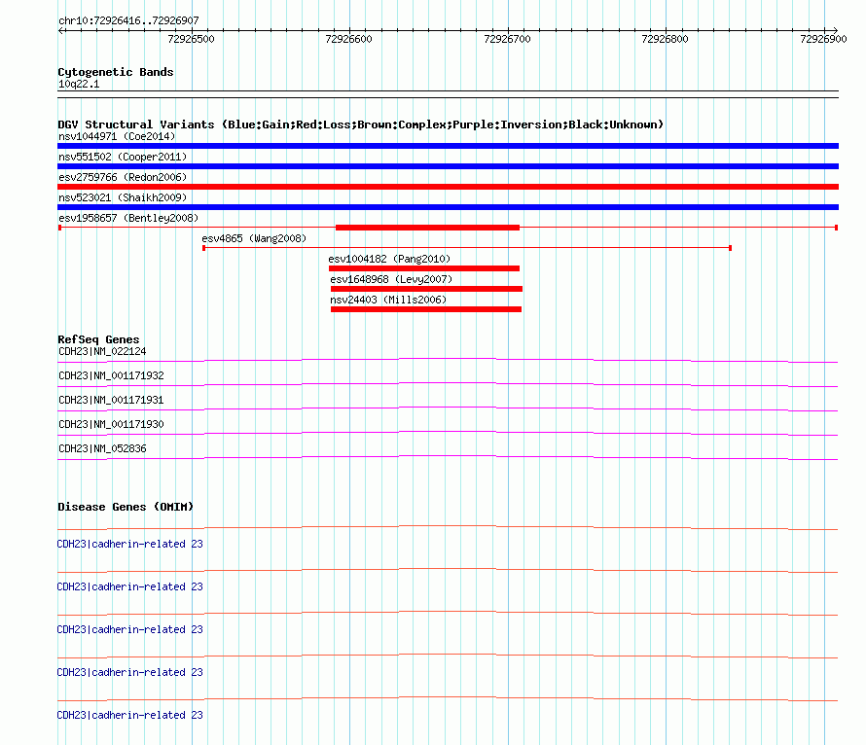This screenshot has height=745, width=866.
Task: Open variant label nsv551502 (Cooper2011)
Action: pos(123,157)
